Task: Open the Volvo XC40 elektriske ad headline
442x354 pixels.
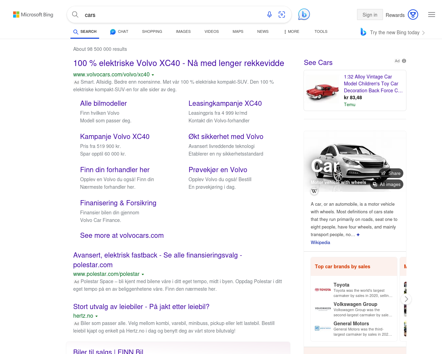Action: pyautogui.click(x=179, y=63)
